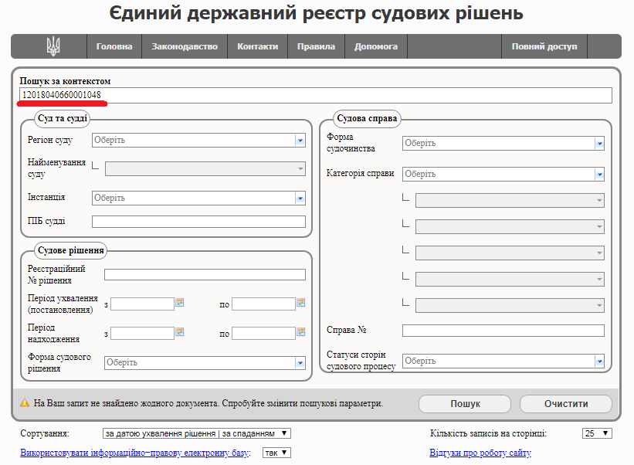Screen dimensions: 634x465
Task: Click the Ukrainian trident emblem icon
Action: tap(53, 46)
